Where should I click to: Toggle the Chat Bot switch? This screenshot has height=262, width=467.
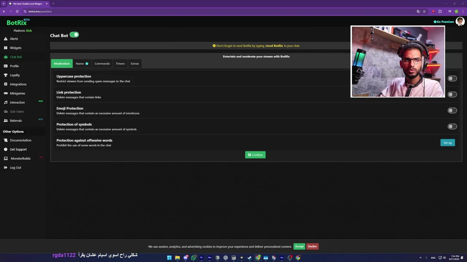(74, 35)
